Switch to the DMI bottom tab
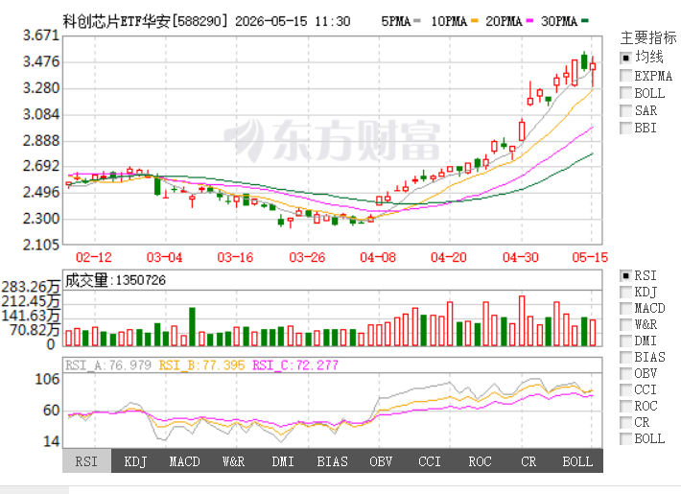 (283, 461)
